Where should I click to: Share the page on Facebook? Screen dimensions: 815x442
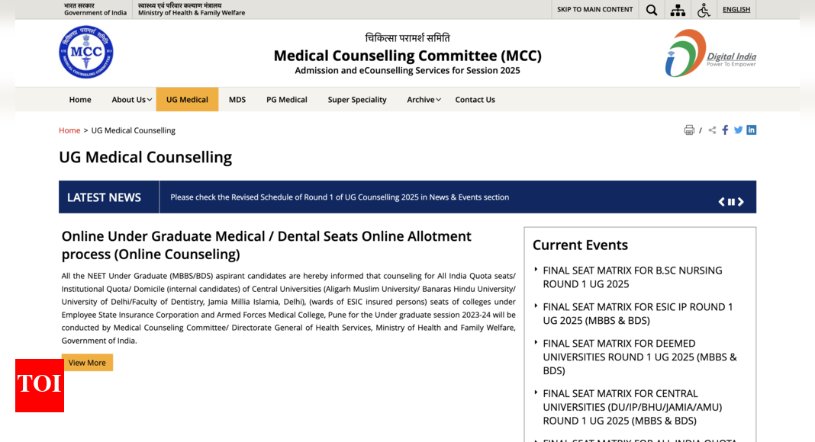(725, 130)
